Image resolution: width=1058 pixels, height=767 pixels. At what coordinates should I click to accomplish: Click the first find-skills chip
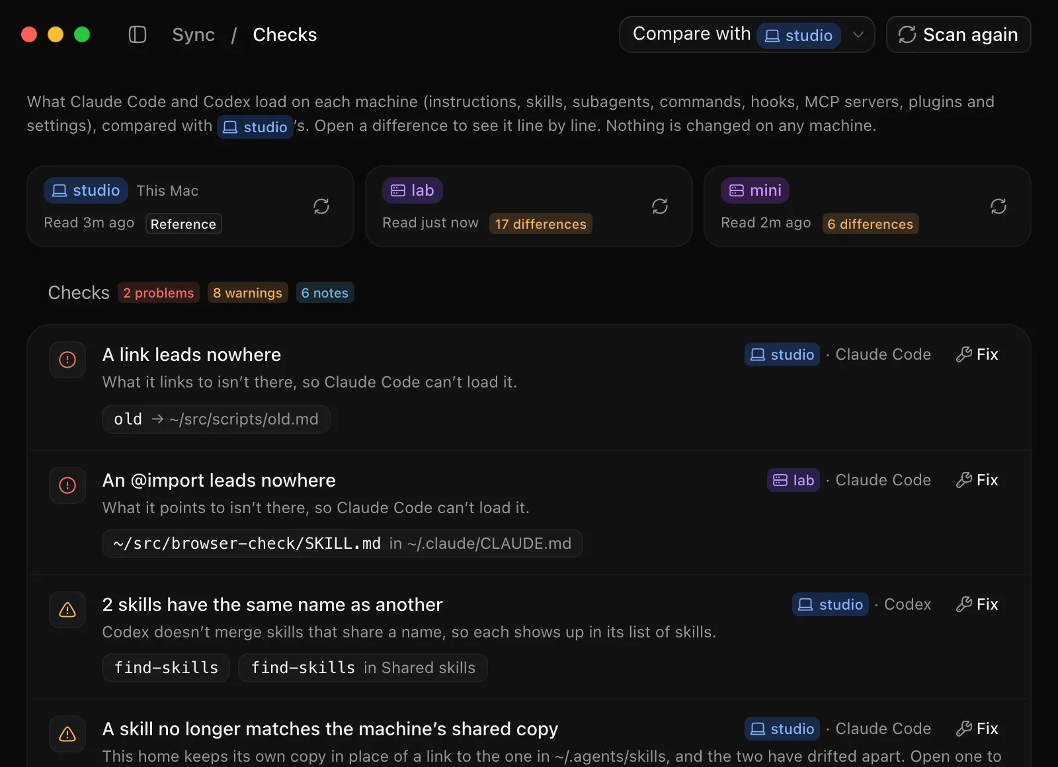(166, 668)
